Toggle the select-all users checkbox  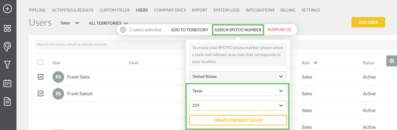(x=41, y=62)
